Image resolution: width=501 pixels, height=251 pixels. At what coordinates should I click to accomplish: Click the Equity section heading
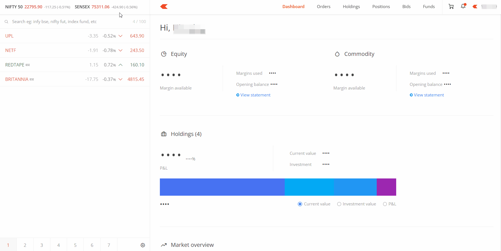click(x=179, y=54)
